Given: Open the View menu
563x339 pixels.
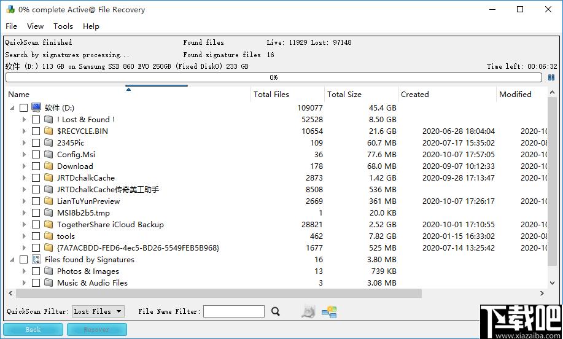Looking at the screenshot, I should click(35, 26).
